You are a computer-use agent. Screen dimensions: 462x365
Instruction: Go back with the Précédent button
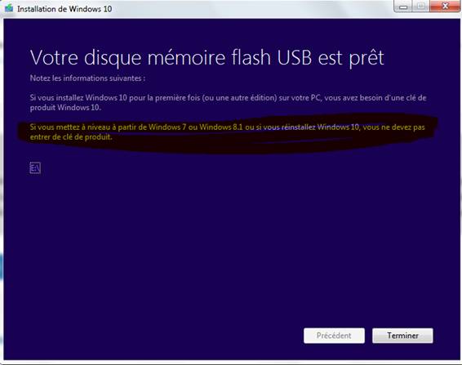[334, 336]
